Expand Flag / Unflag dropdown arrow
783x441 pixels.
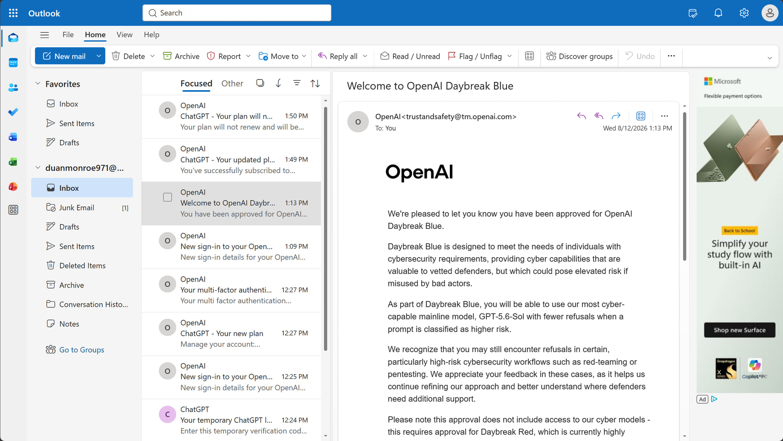[x=509, y=56]
